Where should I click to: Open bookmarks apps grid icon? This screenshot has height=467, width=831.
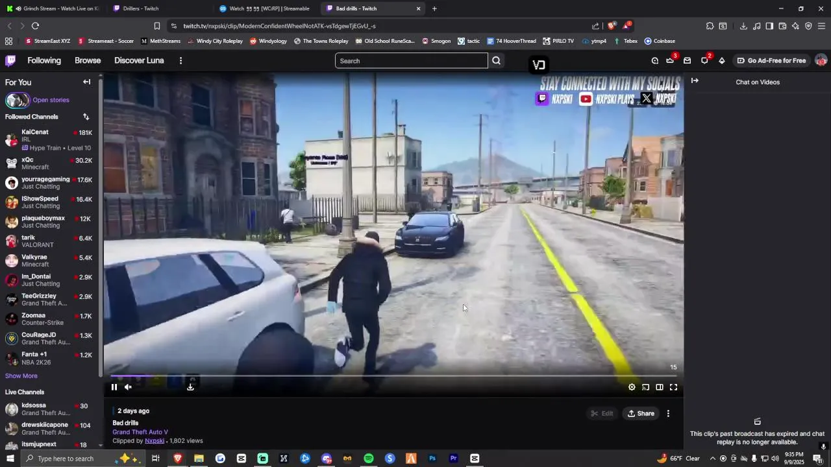8,41
